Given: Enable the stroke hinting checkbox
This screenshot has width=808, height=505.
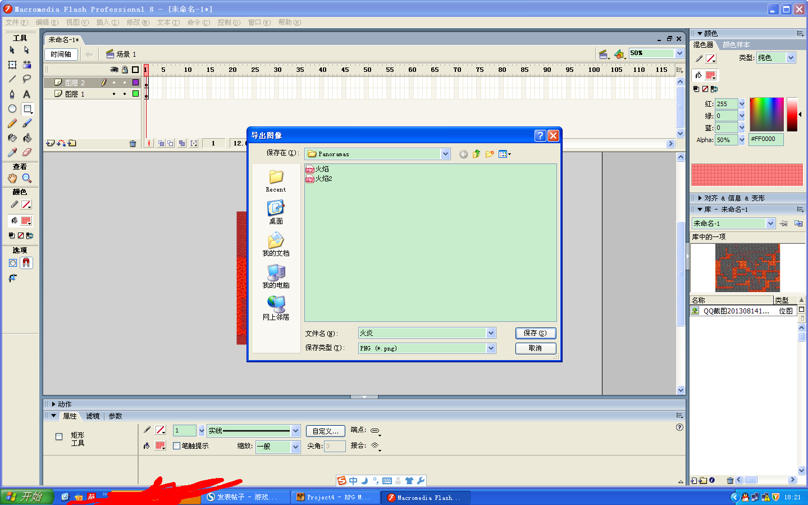Looking at the screenshot, I should coord(177,445).
